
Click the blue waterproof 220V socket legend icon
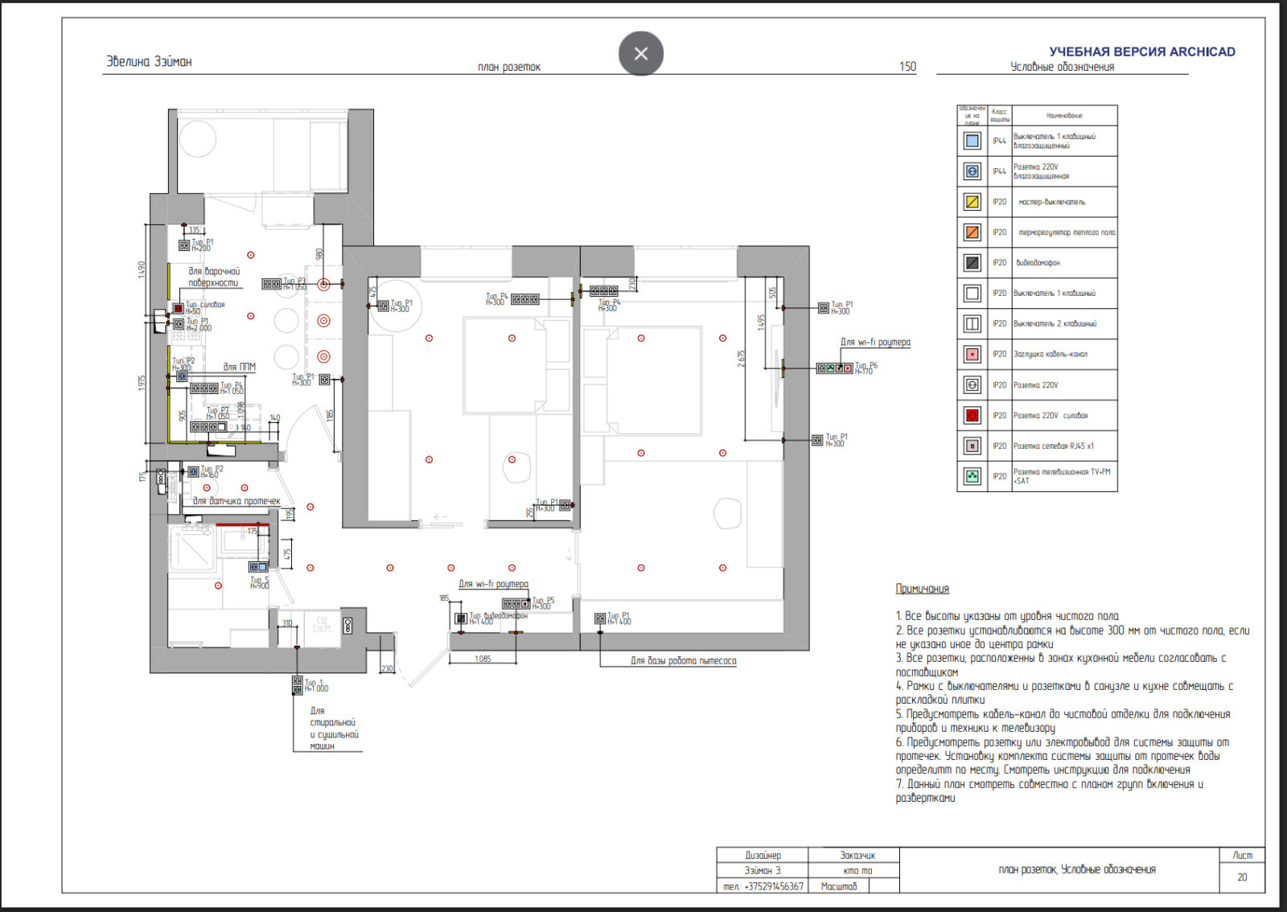[972, 171]
